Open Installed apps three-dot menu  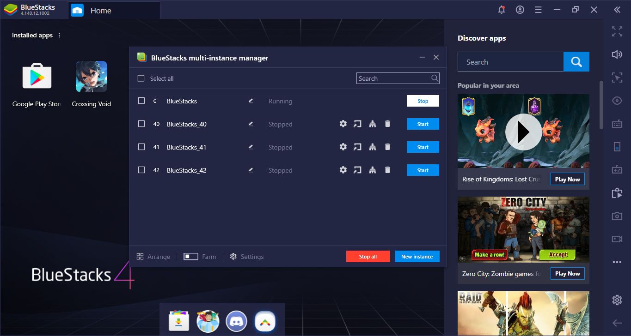59,36
